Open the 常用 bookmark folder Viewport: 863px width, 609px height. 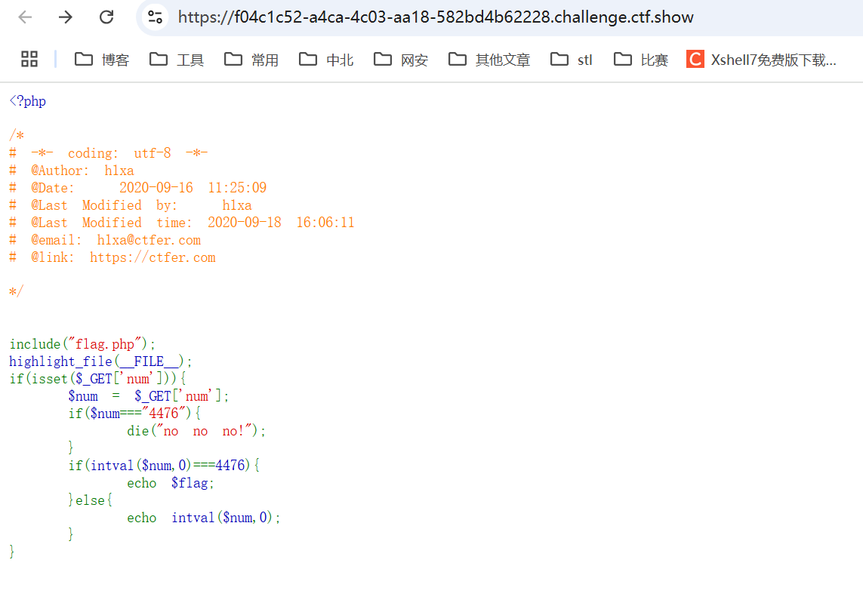pos(251,60)
